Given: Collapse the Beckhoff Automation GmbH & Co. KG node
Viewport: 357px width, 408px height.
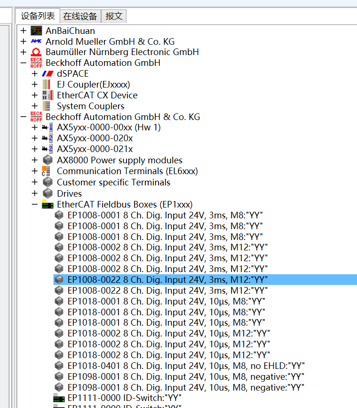Looking at the screenshot, I should 24,117.
